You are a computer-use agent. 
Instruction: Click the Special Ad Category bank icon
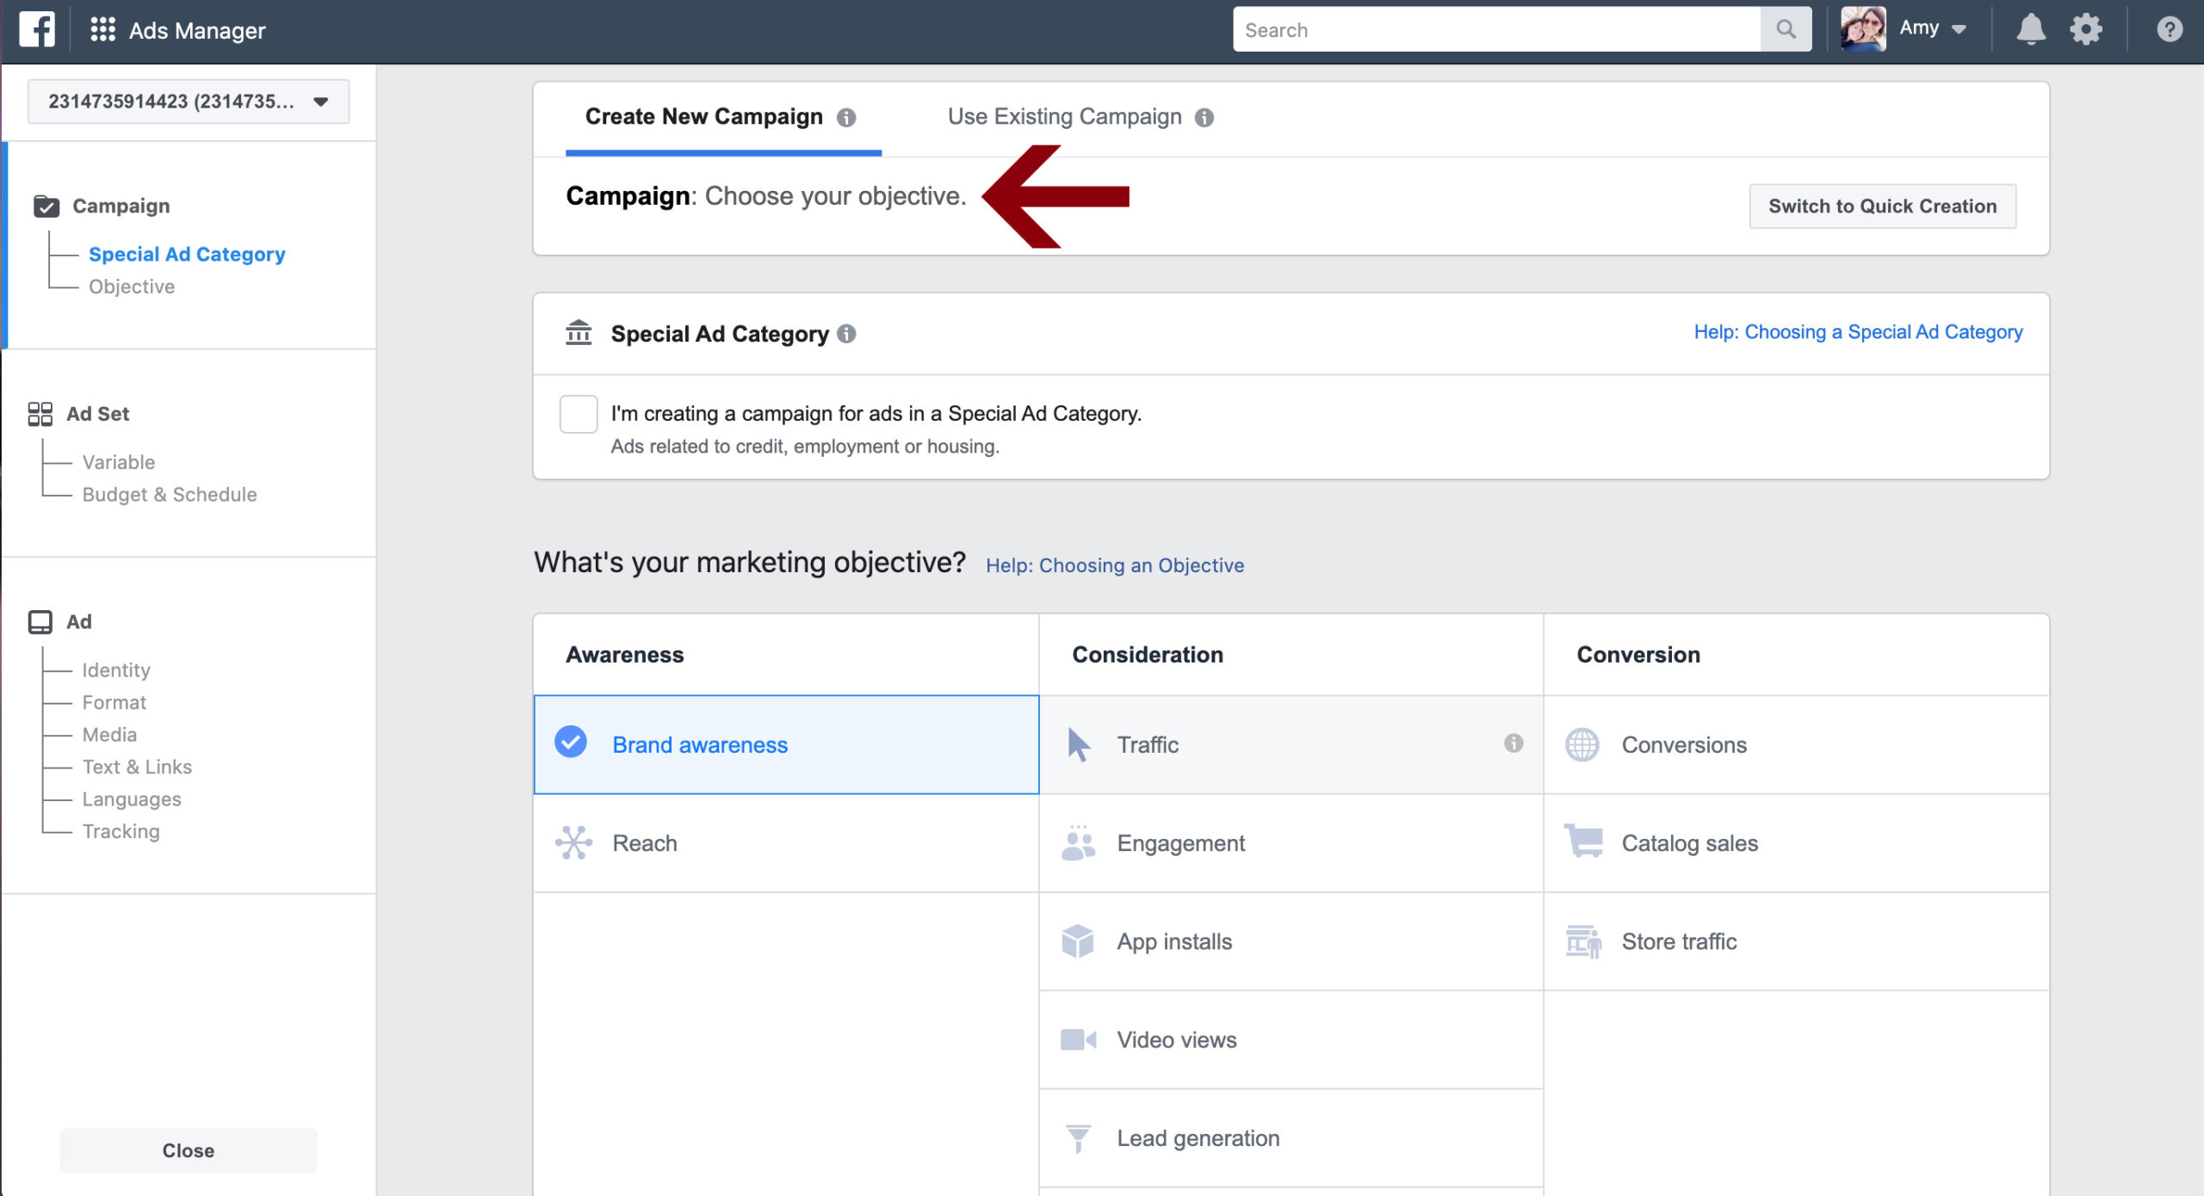click(x=579, y=332)
